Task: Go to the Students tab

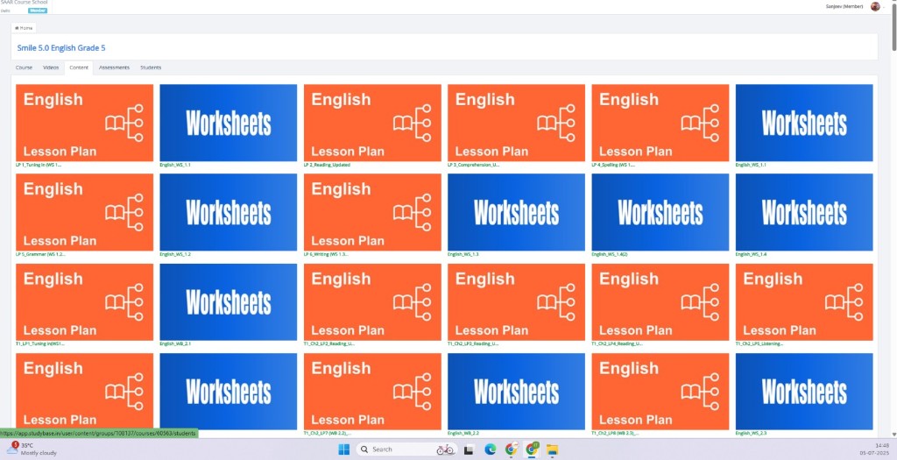Action: (151, 67)
